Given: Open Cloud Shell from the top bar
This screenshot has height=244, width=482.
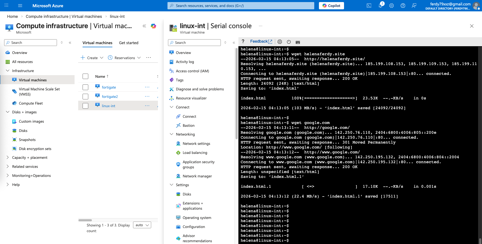Looking at the screenshot, I should click(x=369, y=6).
